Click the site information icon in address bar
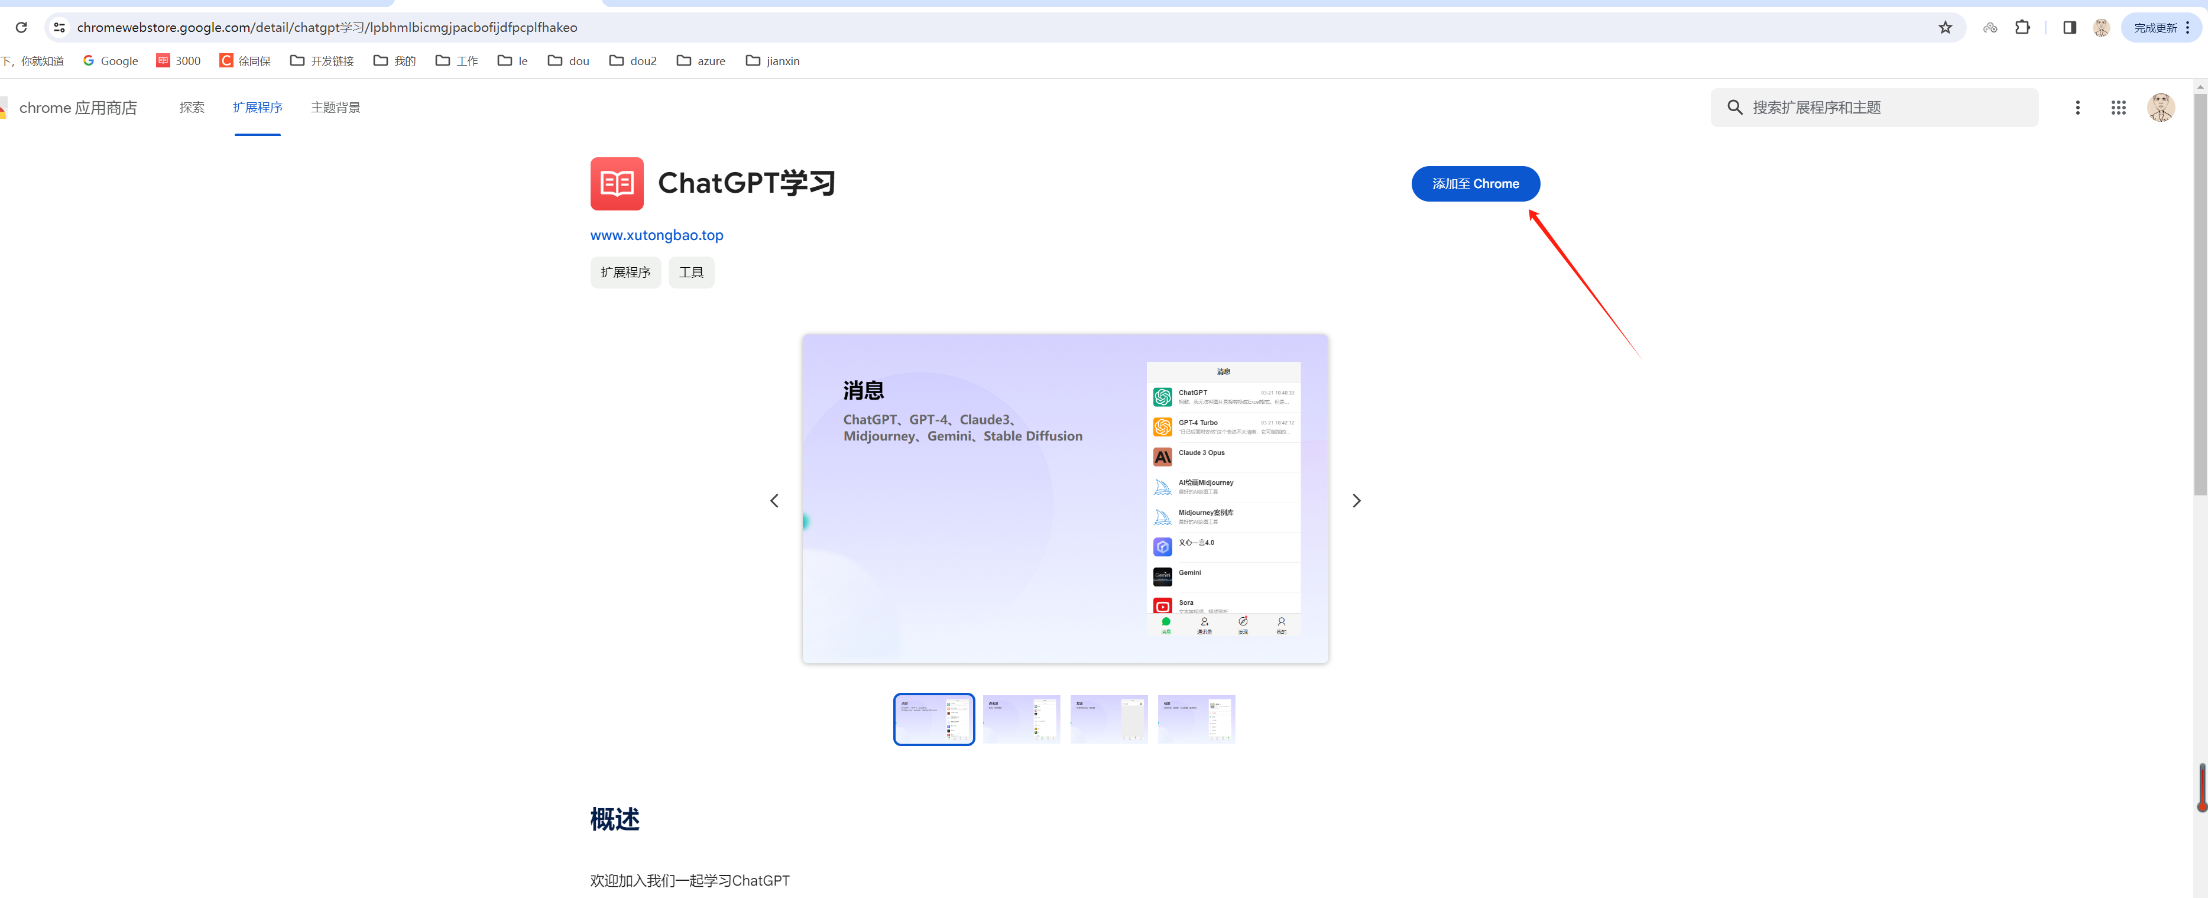 [x=59, y=27]
